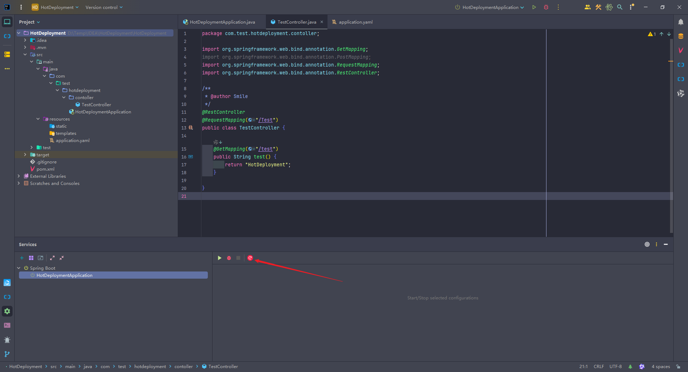Run the selected Spring Boot configuration in Services
This screenshot has width=688, height=372.
coord(220,258)
